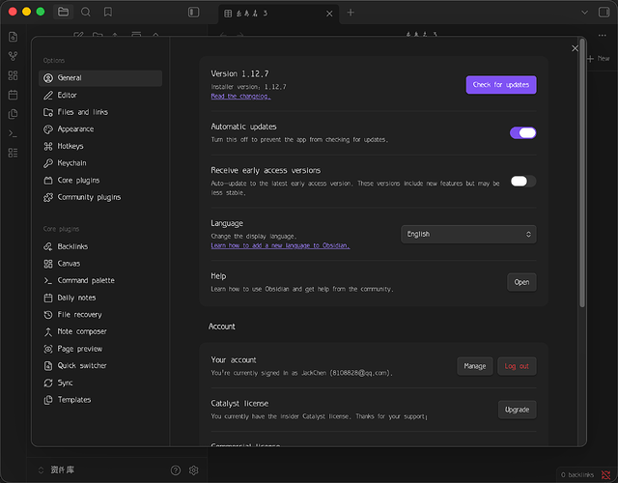
Task: Disable the Automatic updates toggle
Action: pos(523,133)
